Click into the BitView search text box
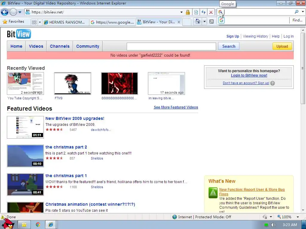Viewport: 306px width, 229px height. (x=171, y=46)
